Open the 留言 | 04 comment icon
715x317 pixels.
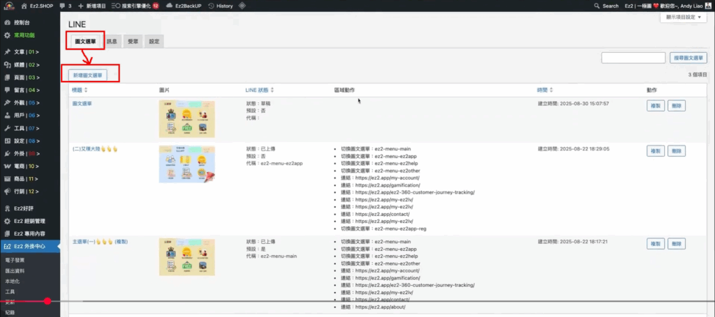point(7,90)
